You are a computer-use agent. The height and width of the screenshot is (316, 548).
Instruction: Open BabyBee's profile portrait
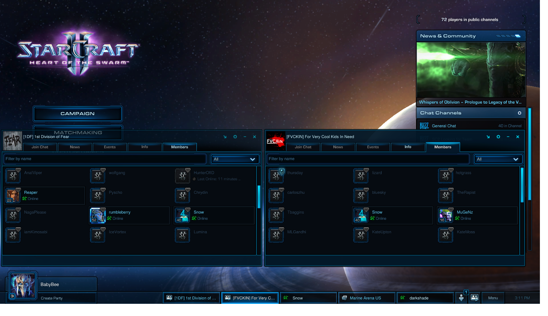click(x=23, y=285)
